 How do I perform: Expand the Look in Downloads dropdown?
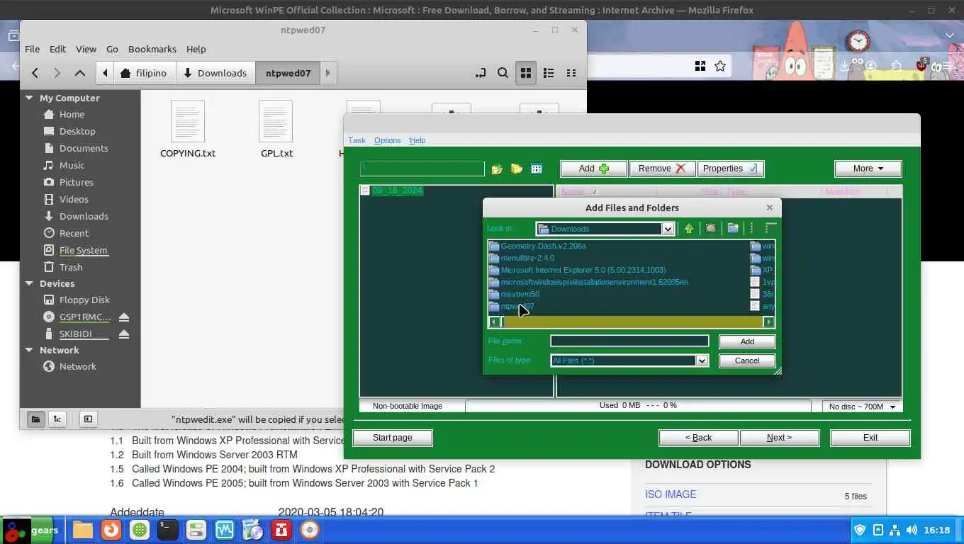coord(667,229)
